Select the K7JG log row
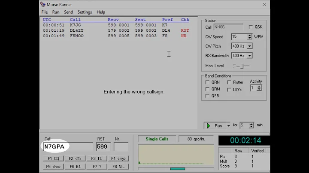Viewport: 309px width, 173px height. coord(116,25)
